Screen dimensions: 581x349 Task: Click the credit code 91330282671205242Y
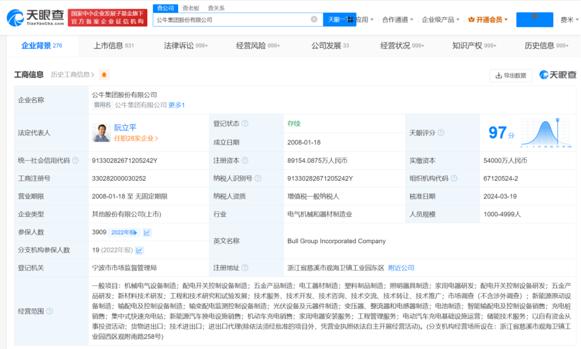tap(124, 160)
